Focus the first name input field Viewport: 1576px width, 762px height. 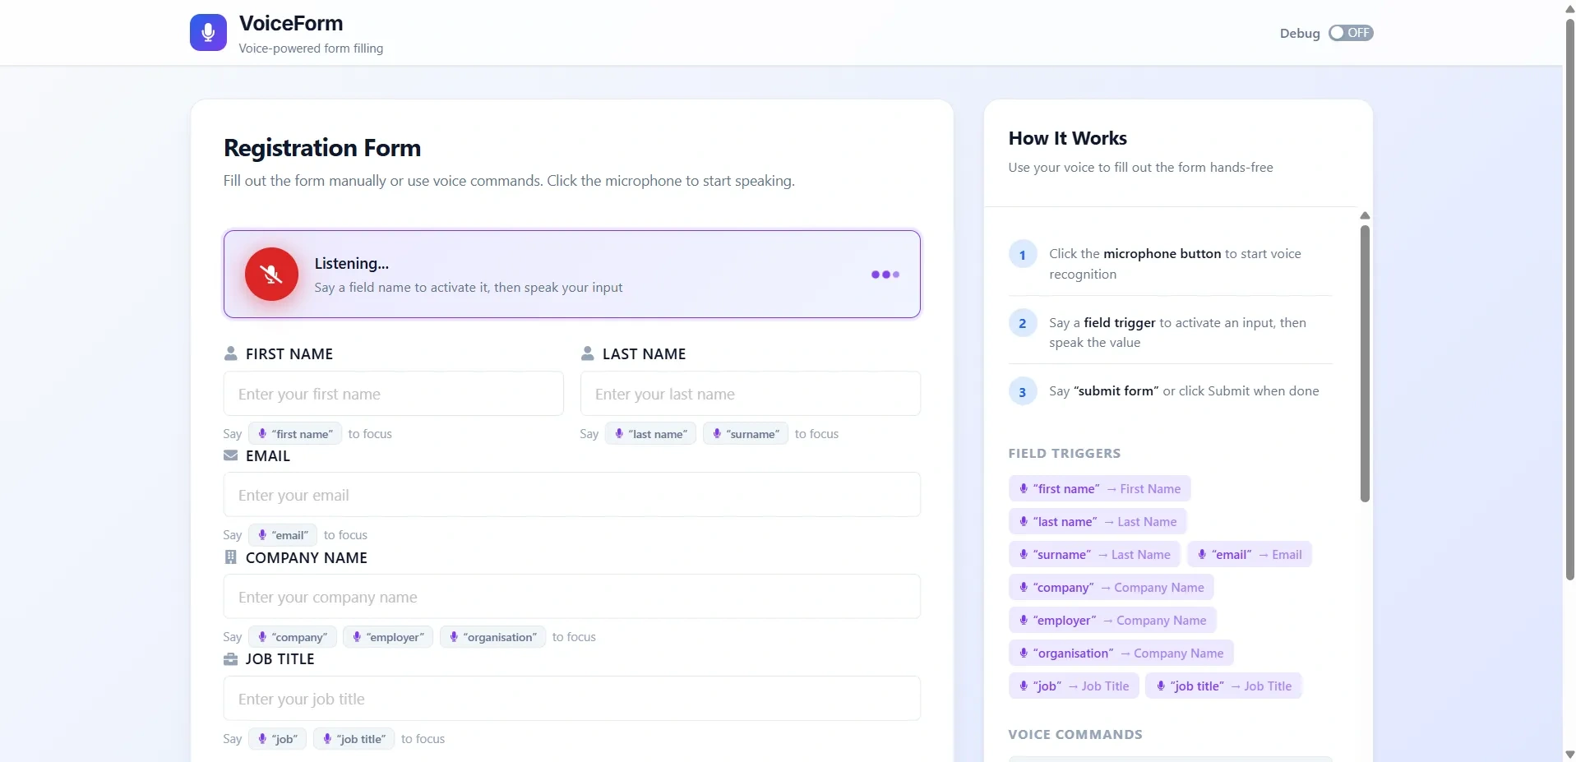click(394, 394)
